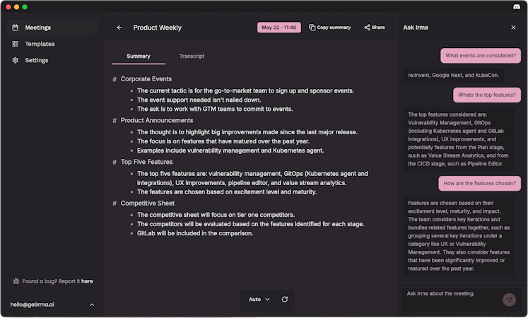Select the Summary tab
Viewport: 528px width, 318px height.
point(139,56)
